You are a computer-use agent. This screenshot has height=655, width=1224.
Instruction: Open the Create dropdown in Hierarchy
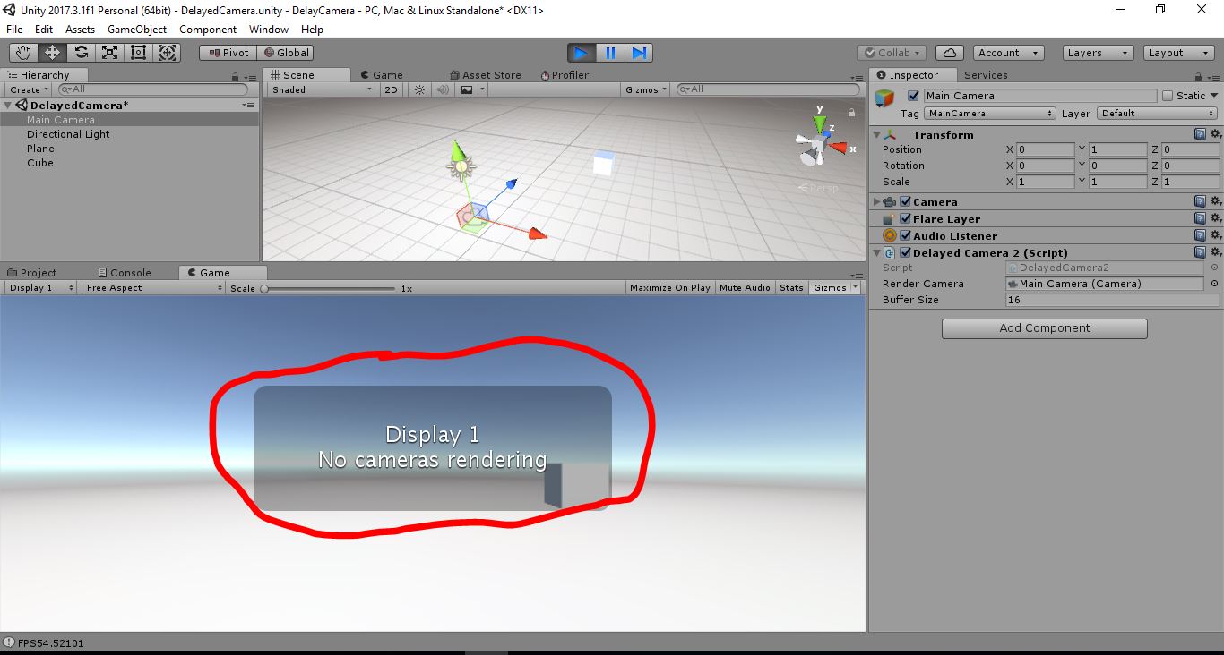(28, 89)
